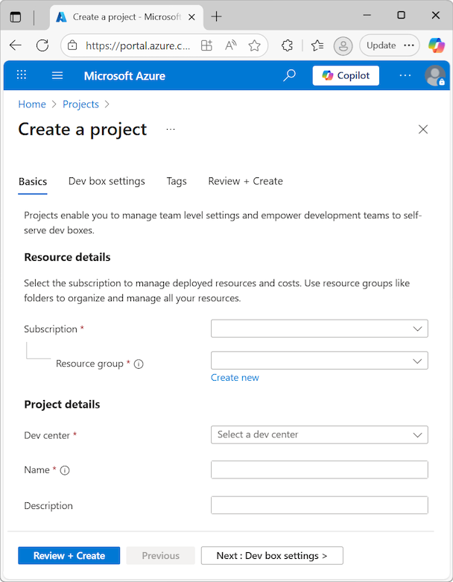Open the Azure portal waffle menu

[22, 75]
